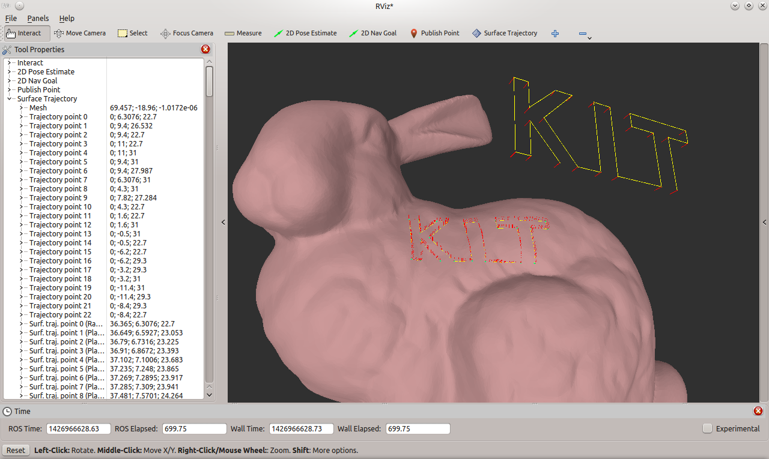Expand the 2D Pose Estimate item
The image size is (769, 459).
point(9,72)
